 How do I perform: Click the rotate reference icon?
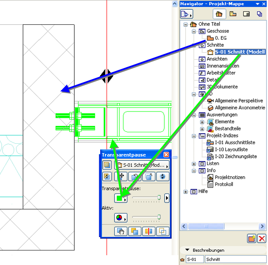135,177
